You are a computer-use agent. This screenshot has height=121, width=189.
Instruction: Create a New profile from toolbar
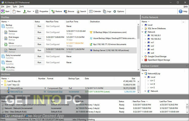point(17,11)
